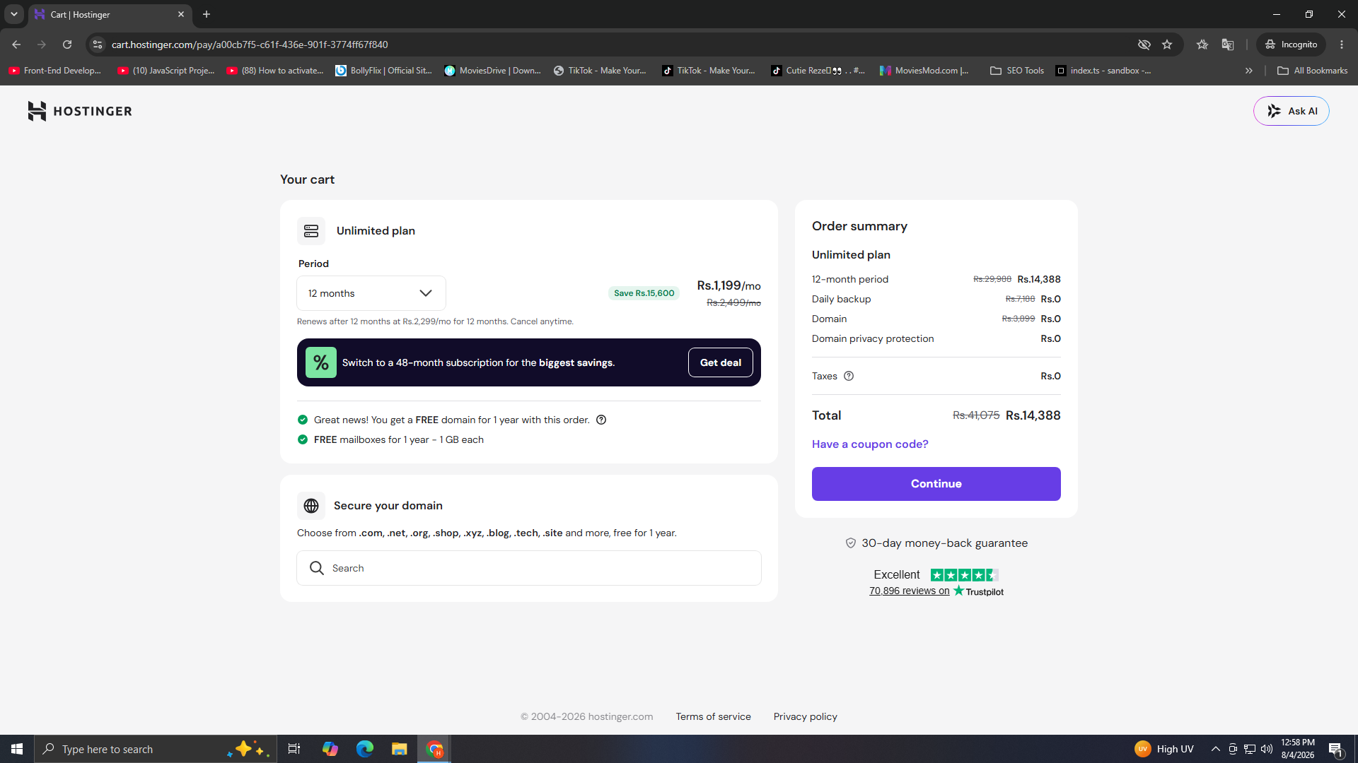Go back with the browser back arrow

pyautogui.click(x=16, y=45)
